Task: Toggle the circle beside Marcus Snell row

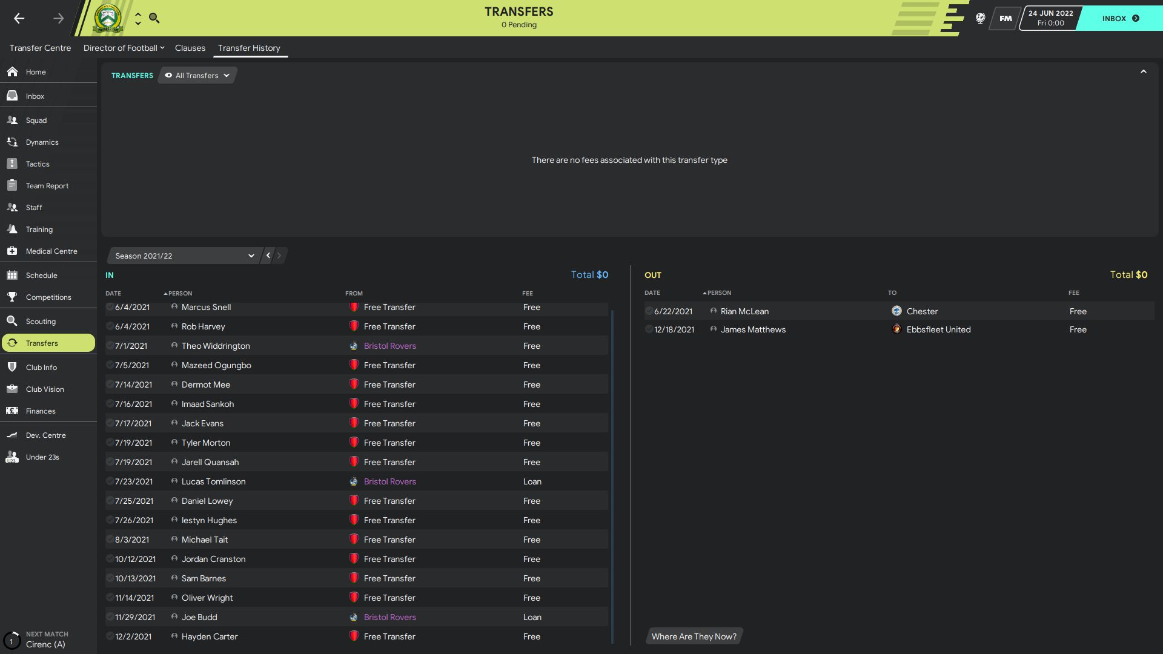Action: tap(110, 307)
